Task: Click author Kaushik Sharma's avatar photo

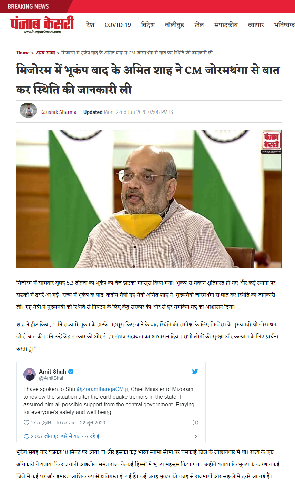Action: 28,110
